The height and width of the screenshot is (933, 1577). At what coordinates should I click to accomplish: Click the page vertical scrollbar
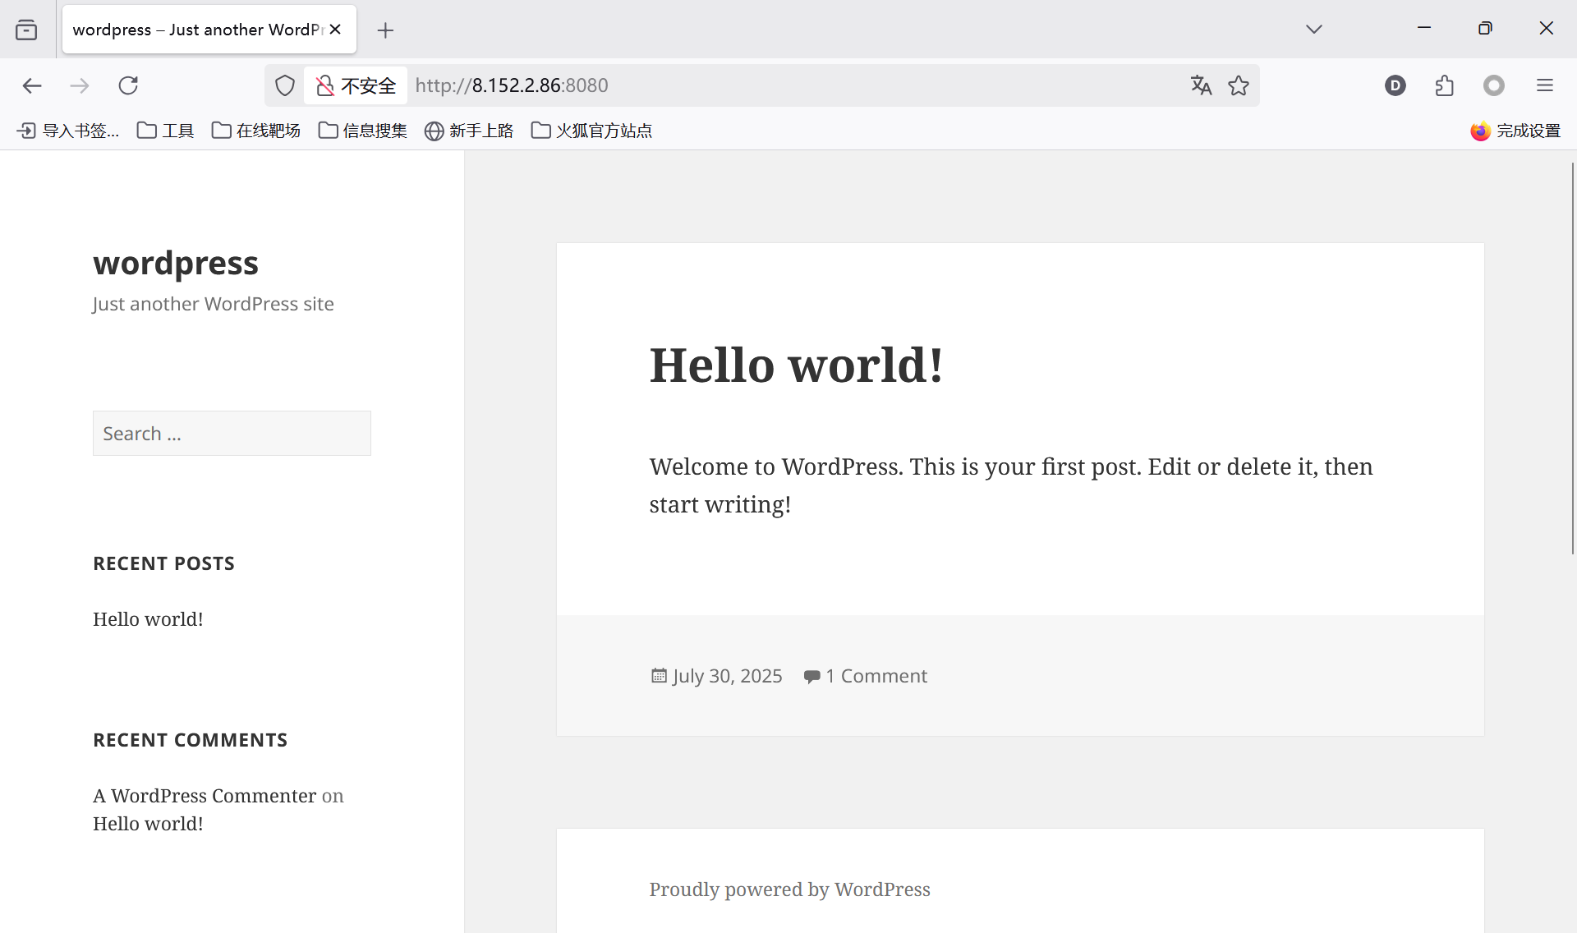pos(1572,358)
